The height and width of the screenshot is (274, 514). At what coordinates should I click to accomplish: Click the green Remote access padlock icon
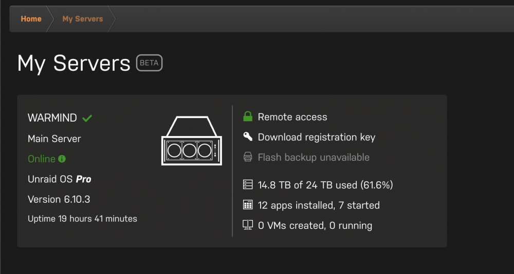point(248,116)
